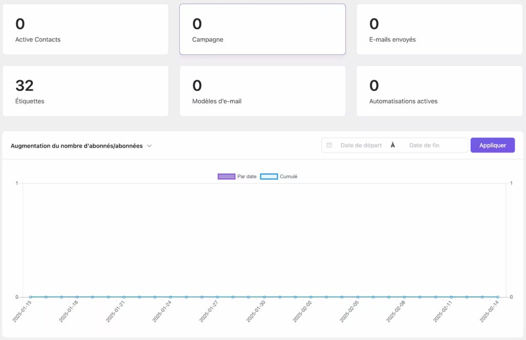
Task: Click the 2025-01-27 axis label
Action: [209, 312]
